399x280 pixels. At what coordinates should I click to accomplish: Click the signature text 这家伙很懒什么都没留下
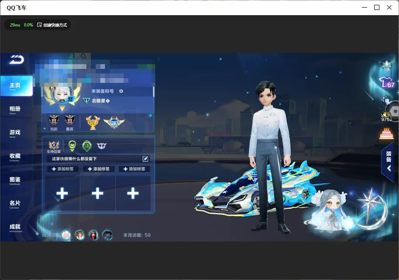pos(74,159)
